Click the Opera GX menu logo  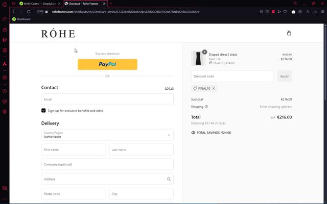click(x=5, y=4)
